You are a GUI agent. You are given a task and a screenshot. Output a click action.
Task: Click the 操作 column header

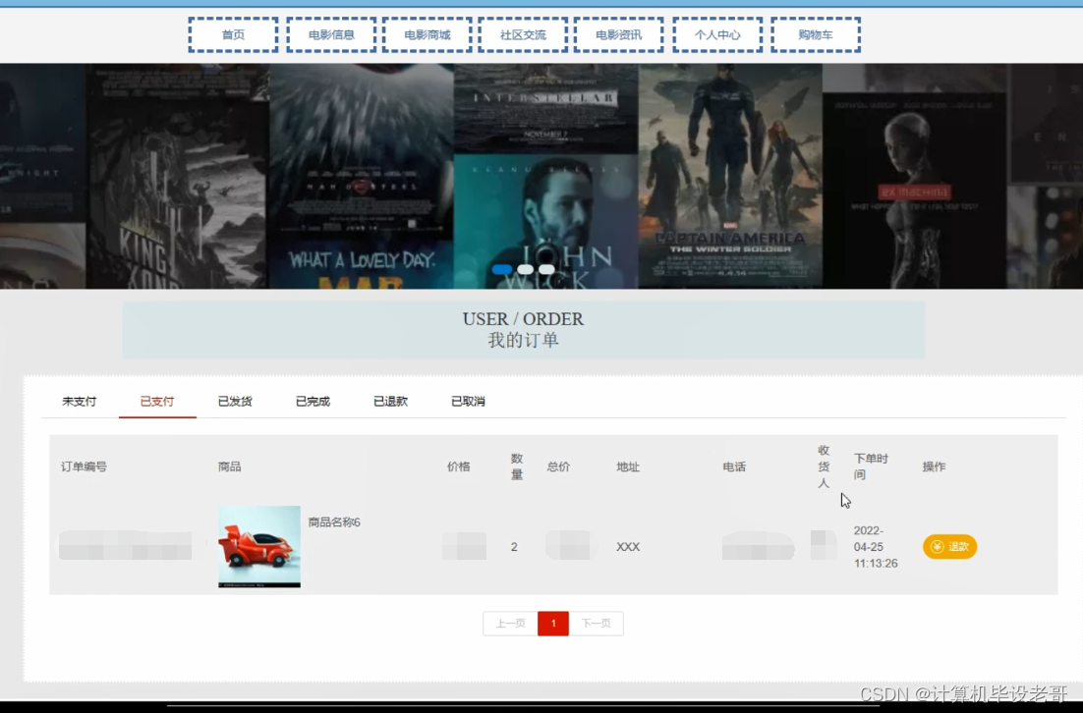pyautogui.click(x=934, y=466)
